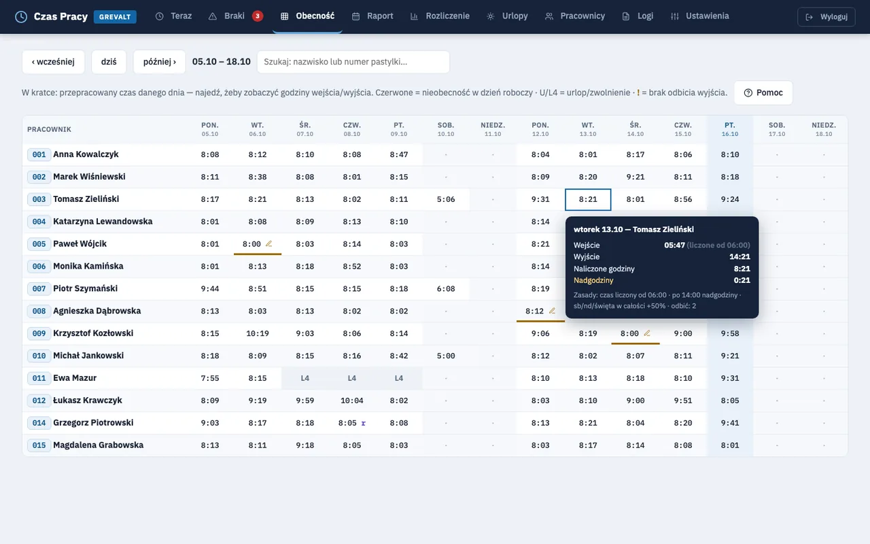Click Michał Jankowski's 5:00 Saturday cell
Screen dimensions: 870x544
446,356
